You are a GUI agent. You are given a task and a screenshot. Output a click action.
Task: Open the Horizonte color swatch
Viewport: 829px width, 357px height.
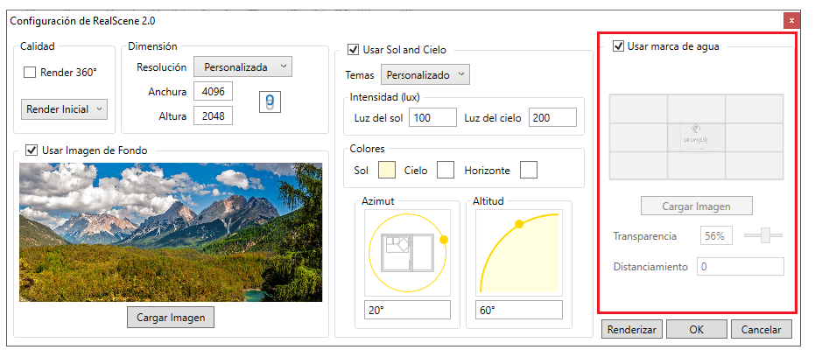pos(529,170)
